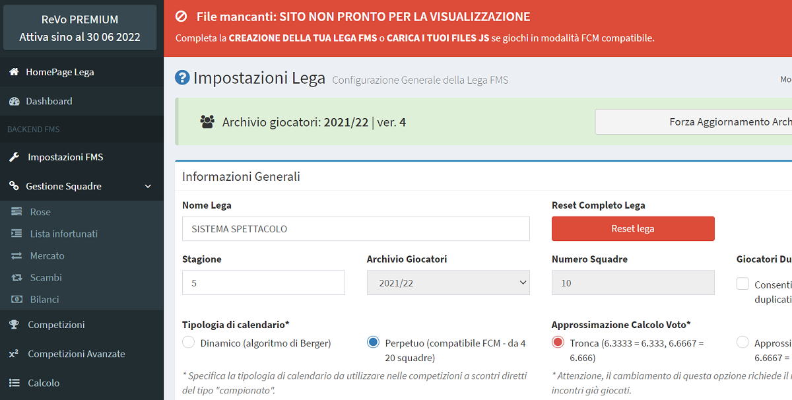This screenshot has height=400, width=792.
Task: Open Competizioni Avanzate menu
Action: [x=76, y=354]
